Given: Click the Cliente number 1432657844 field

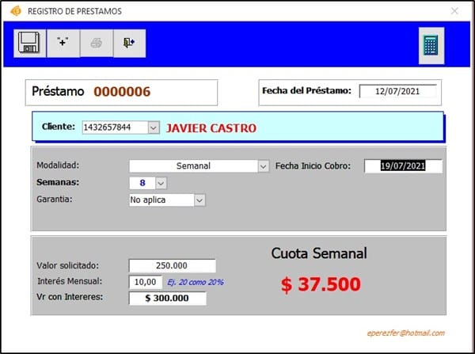Looking at the screenshot, I should 116,128.
